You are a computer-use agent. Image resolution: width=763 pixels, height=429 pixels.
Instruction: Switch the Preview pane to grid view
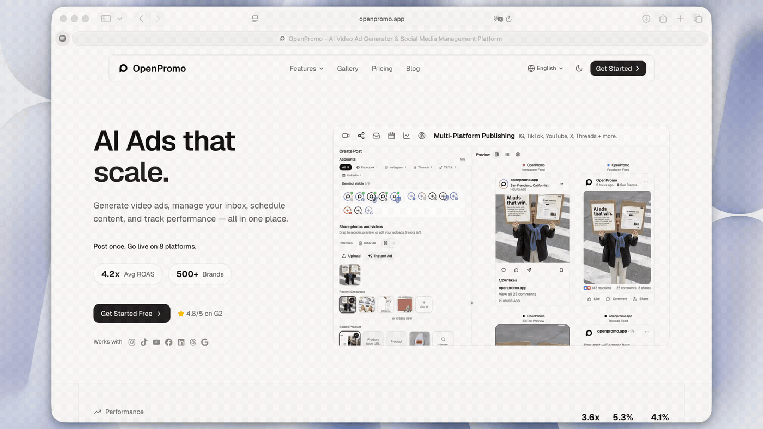tap(496, 155)
